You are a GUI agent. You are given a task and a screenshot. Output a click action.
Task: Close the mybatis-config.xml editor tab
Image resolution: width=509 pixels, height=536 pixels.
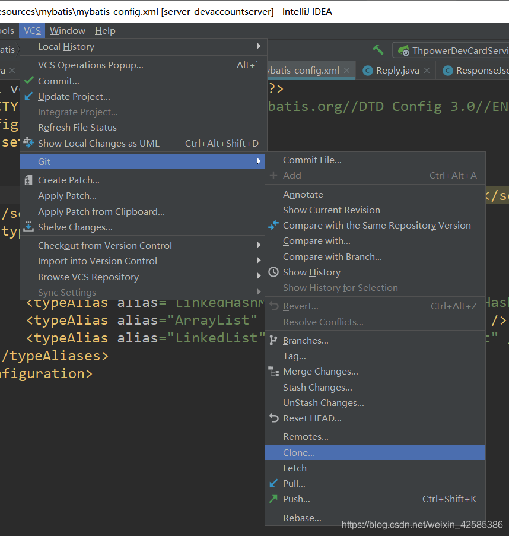pos(346,71)
